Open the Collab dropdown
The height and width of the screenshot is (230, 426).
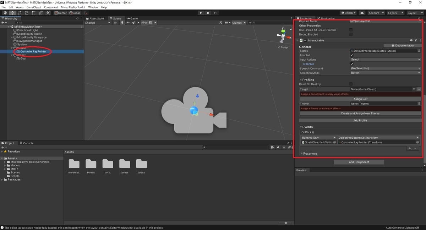click(x=348, y=13)
